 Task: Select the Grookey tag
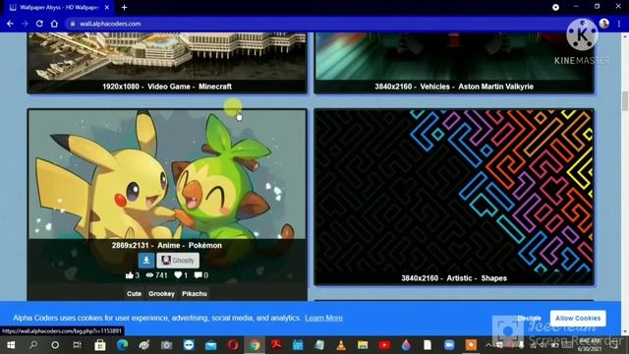click(x=161, y=294)
